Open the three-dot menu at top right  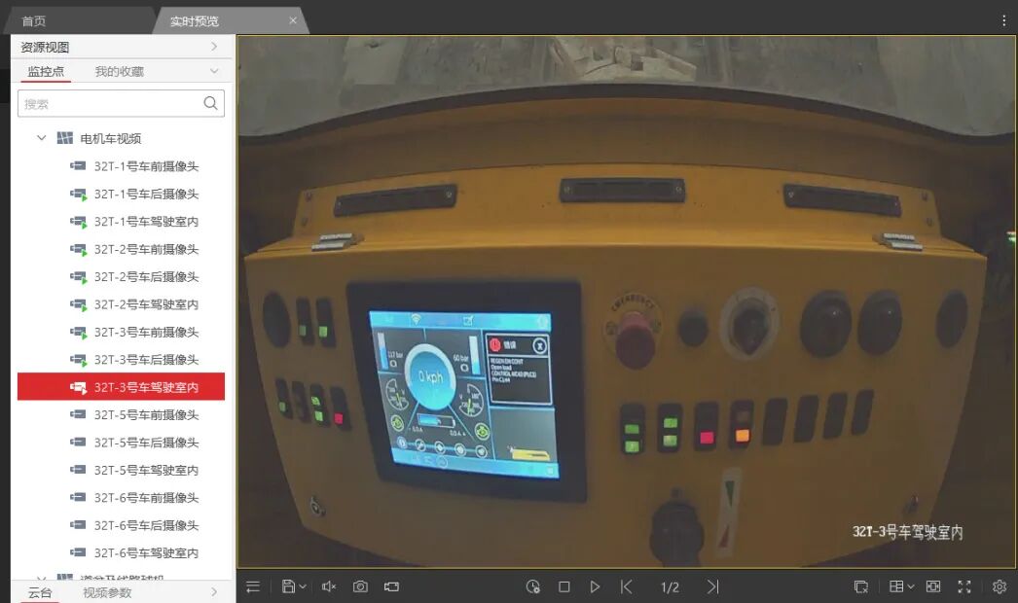click(x=1004, y=20)
